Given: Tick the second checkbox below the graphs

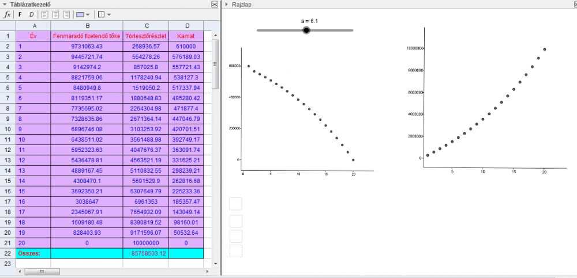Looking at the screenshot, I should [235, 221].
